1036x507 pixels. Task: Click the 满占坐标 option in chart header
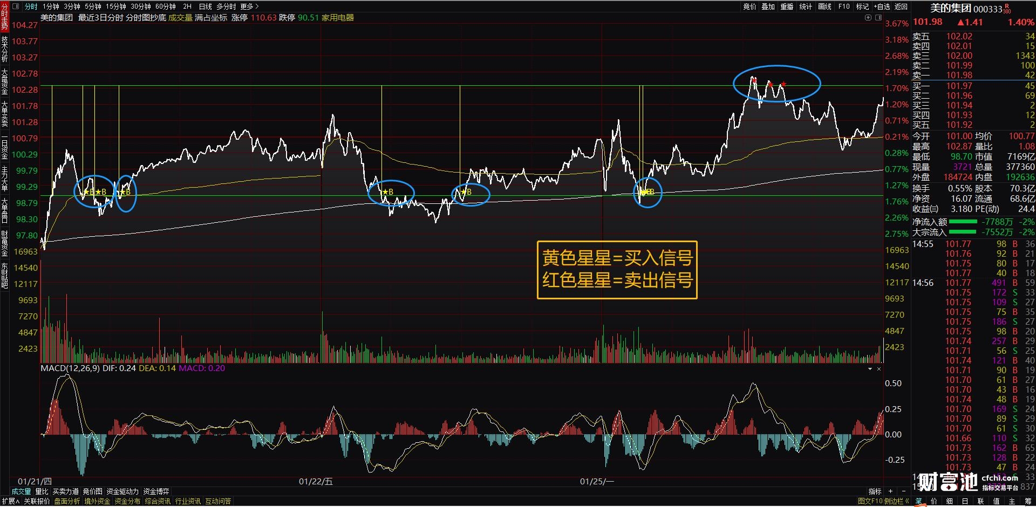[211, 18]
